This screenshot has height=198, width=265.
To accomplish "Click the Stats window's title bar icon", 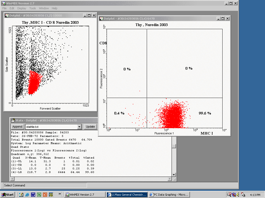I will tap(12, 120).
